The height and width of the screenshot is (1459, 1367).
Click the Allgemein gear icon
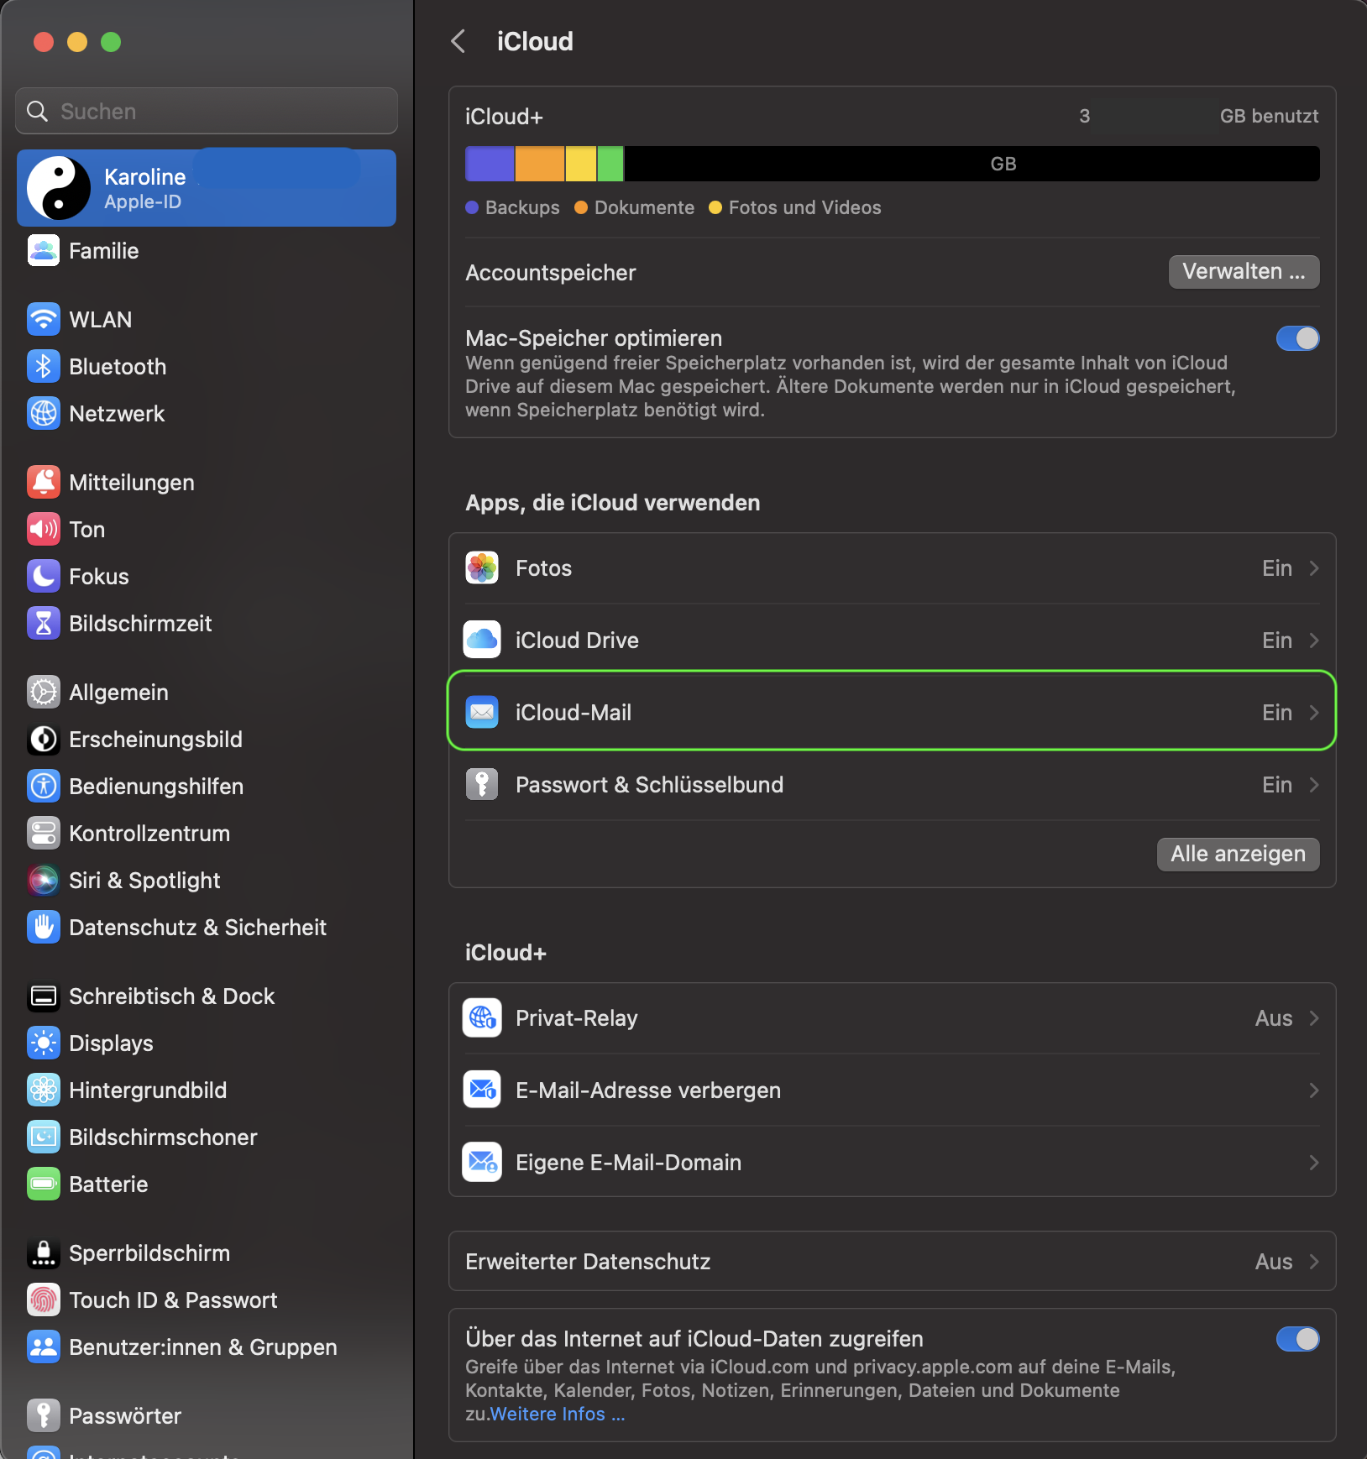[44, 692]
